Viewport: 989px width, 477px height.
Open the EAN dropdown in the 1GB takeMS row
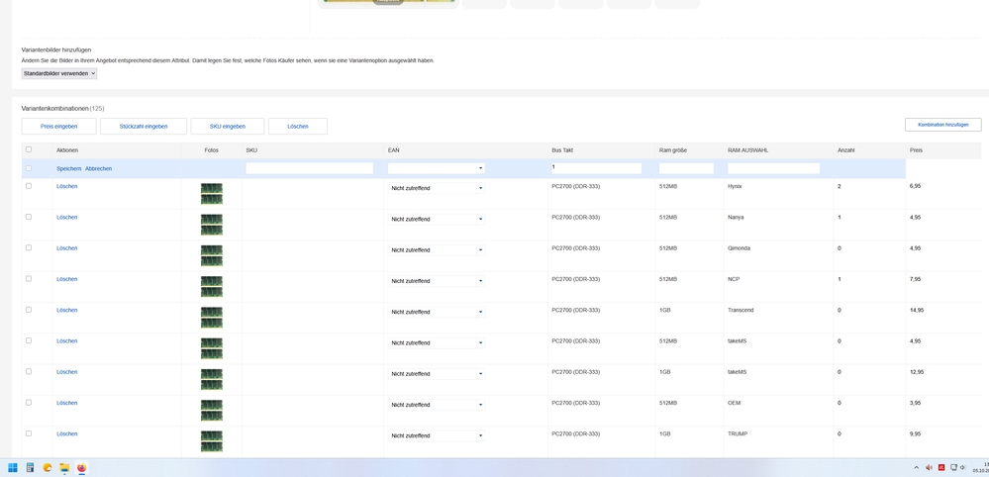pyautogui.click(x=437, y=374)
